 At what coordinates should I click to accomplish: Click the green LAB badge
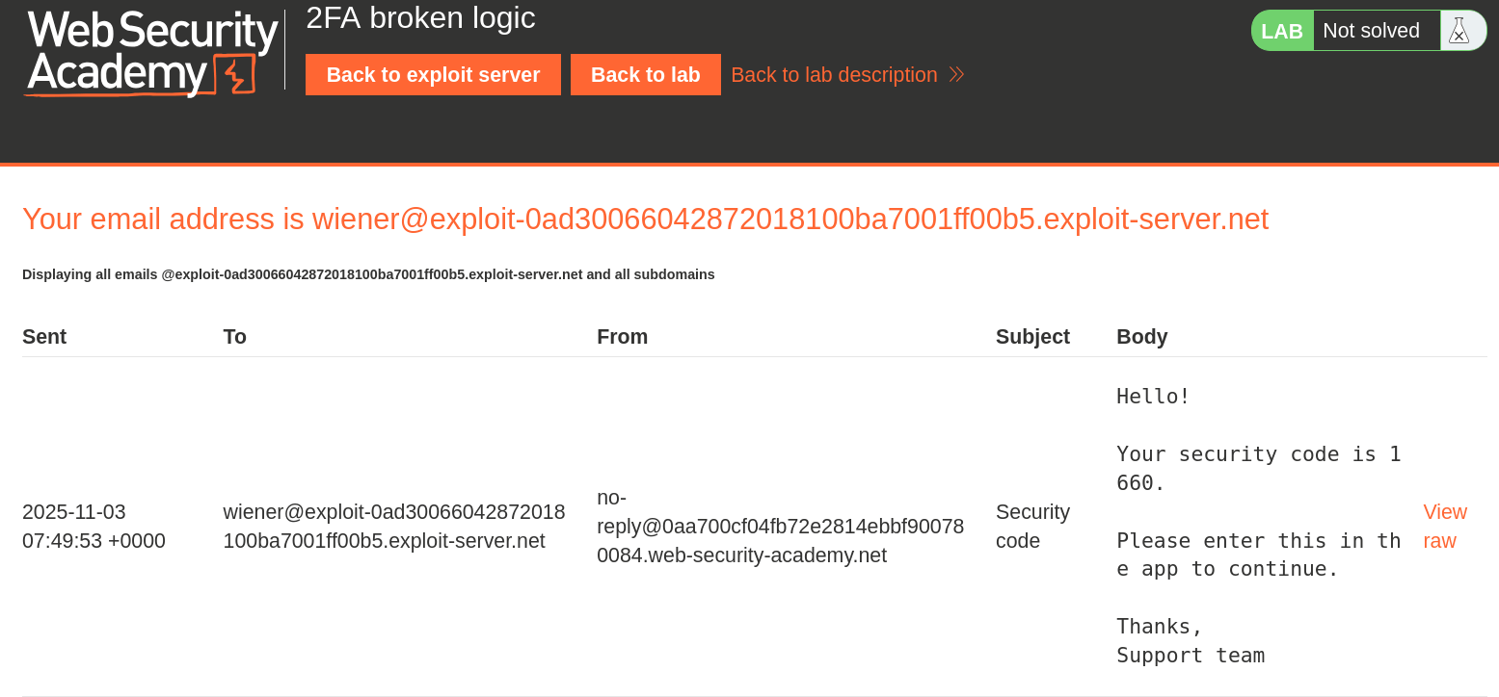1282,30
